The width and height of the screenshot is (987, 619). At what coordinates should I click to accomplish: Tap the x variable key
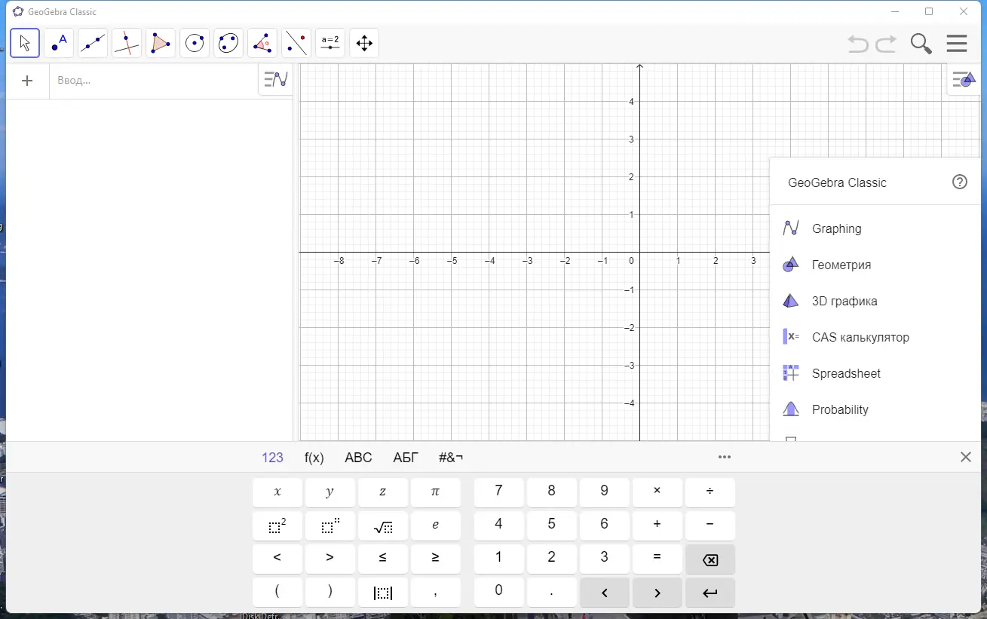click(277, 492)
